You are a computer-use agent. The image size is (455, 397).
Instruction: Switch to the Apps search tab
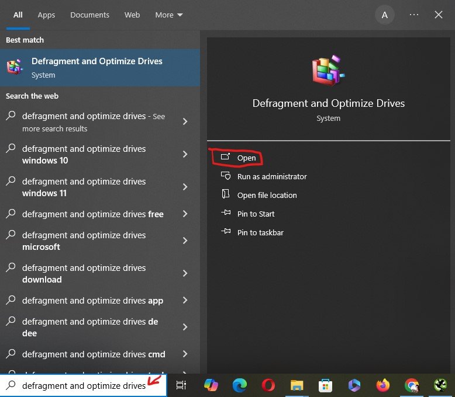[46, 15]
